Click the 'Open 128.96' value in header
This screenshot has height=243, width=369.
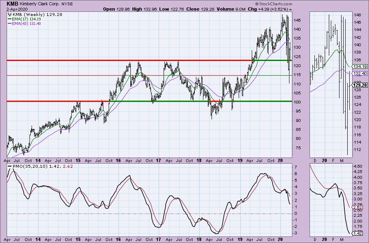click(x=116, y=9)
